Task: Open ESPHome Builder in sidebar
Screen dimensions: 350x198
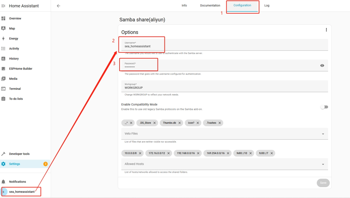Action: [21, 69]
